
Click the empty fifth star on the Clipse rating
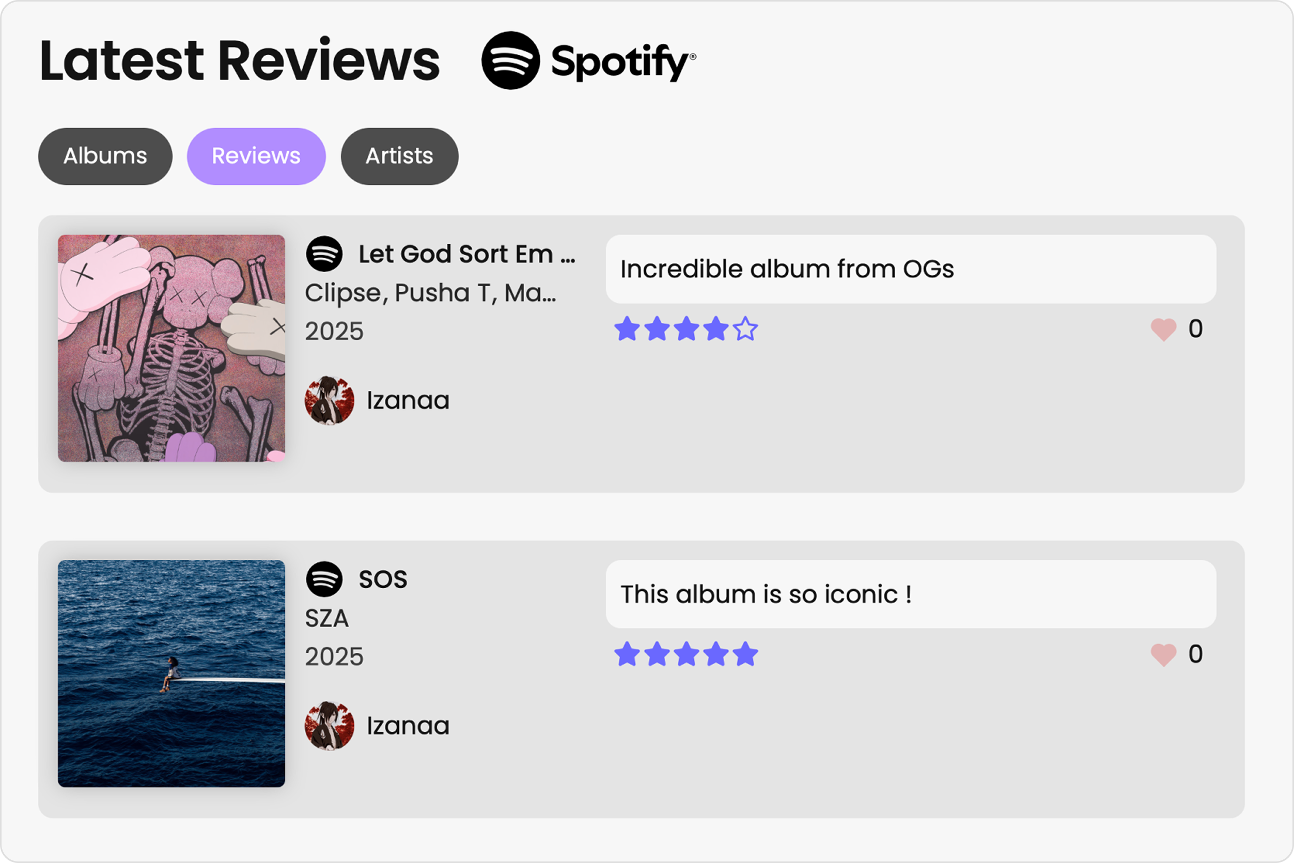746,328
